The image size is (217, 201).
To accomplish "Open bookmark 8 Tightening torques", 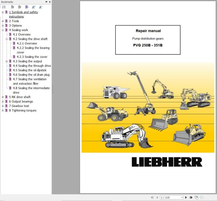I will [22, 111].
